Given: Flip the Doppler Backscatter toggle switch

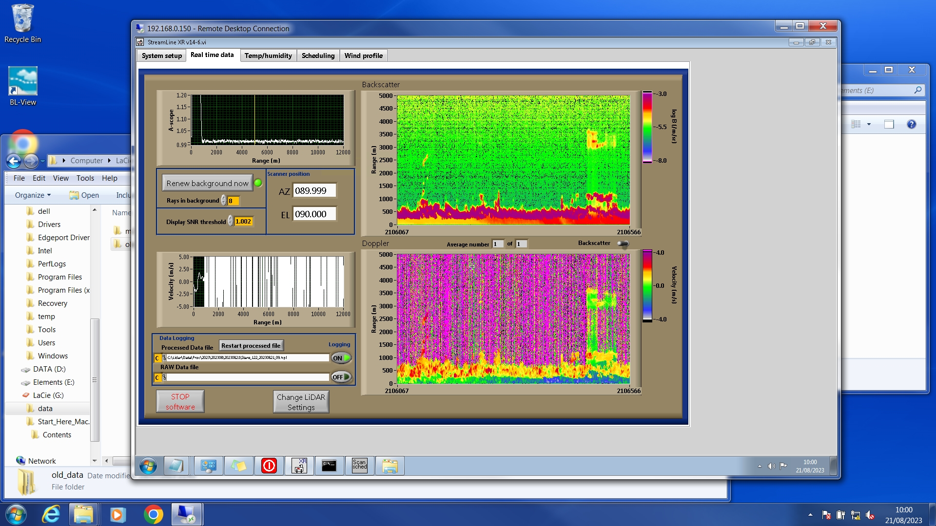Looking at the screenshot, I should click(x=623, y=244).
